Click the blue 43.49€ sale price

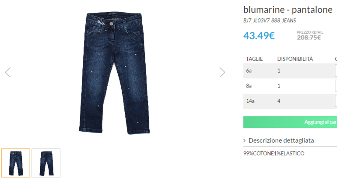pyautogui.click(x=259, y=36)
